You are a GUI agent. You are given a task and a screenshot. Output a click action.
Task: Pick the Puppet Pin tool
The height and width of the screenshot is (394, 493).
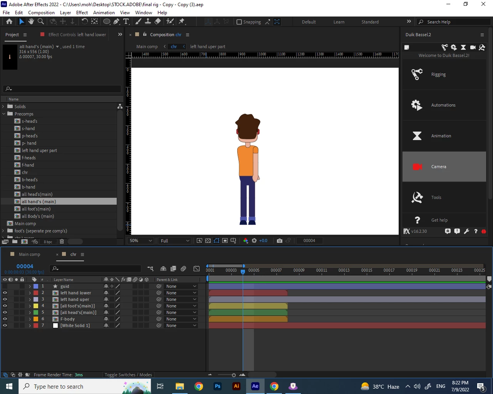(x=182, y=22)
